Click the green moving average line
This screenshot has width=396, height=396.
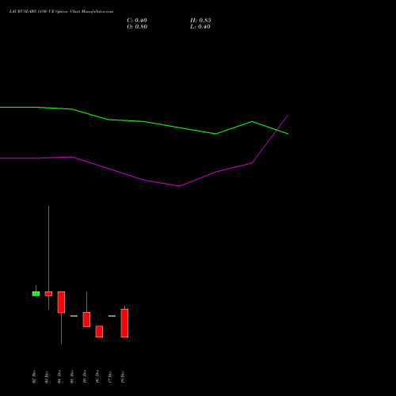tap(144, 121)
